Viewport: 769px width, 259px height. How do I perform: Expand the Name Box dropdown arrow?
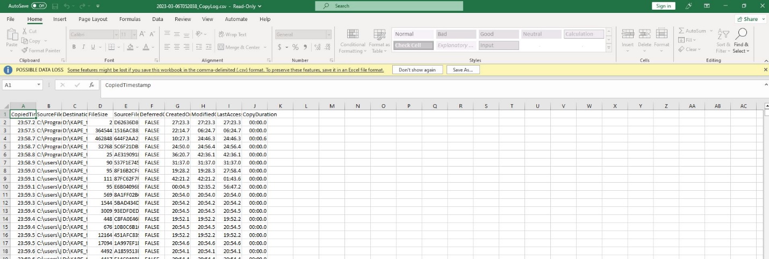[x=39, y=85]
